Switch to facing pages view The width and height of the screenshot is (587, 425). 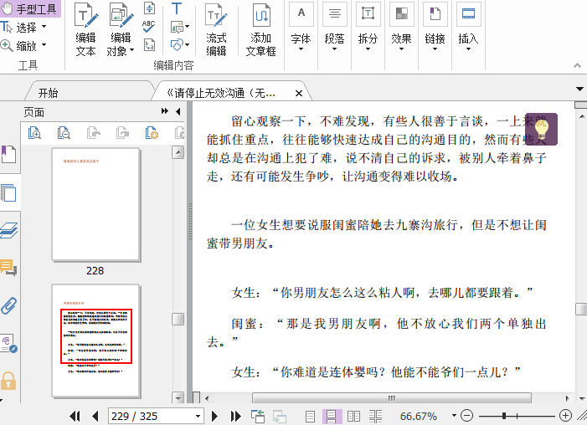pyautogui.click(x=353, y=417)
